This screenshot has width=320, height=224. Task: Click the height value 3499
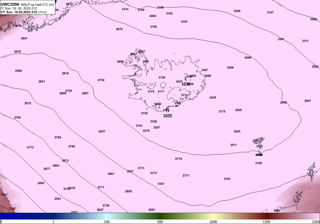[248, 58]
